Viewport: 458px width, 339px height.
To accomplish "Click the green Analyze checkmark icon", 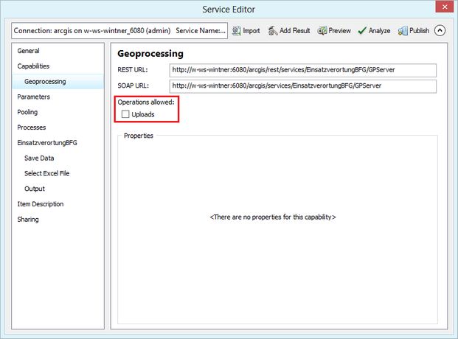I will coord(362,31).
